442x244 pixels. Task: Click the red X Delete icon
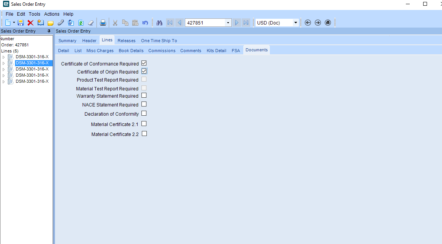30,23
